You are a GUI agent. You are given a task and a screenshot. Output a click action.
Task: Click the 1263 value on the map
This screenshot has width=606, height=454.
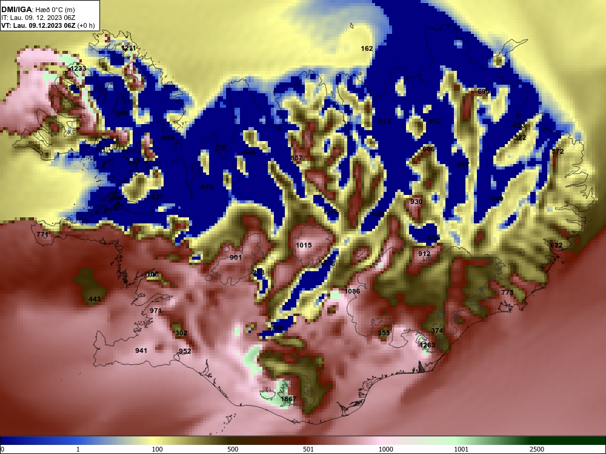pos(427,345)
